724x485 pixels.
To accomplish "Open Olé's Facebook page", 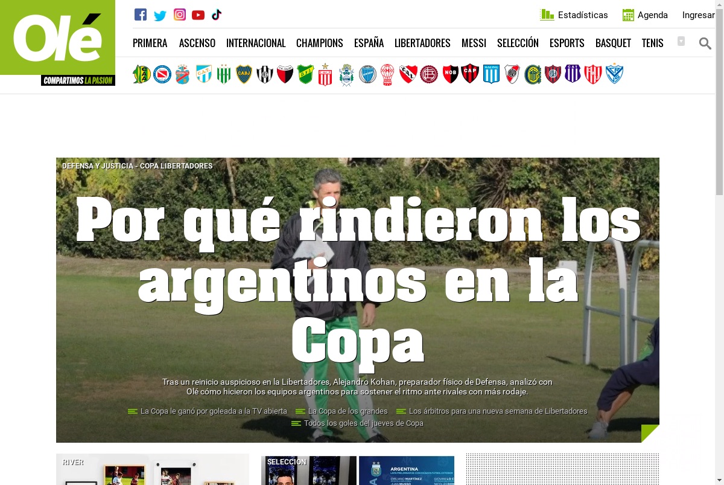I will 141,15.
